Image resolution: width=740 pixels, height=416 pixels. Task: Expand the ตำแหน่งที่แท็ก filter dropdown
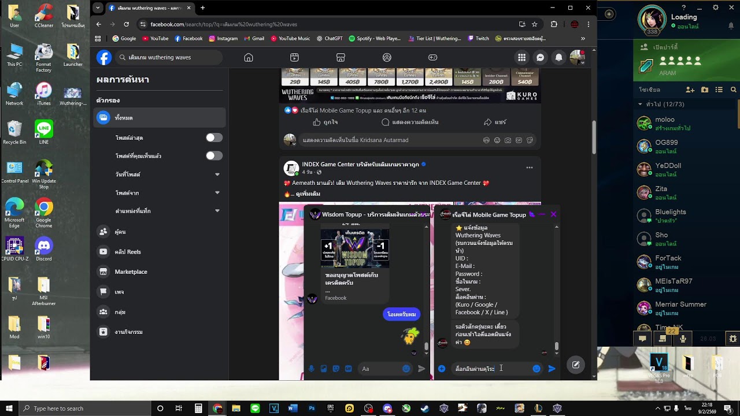217,211
